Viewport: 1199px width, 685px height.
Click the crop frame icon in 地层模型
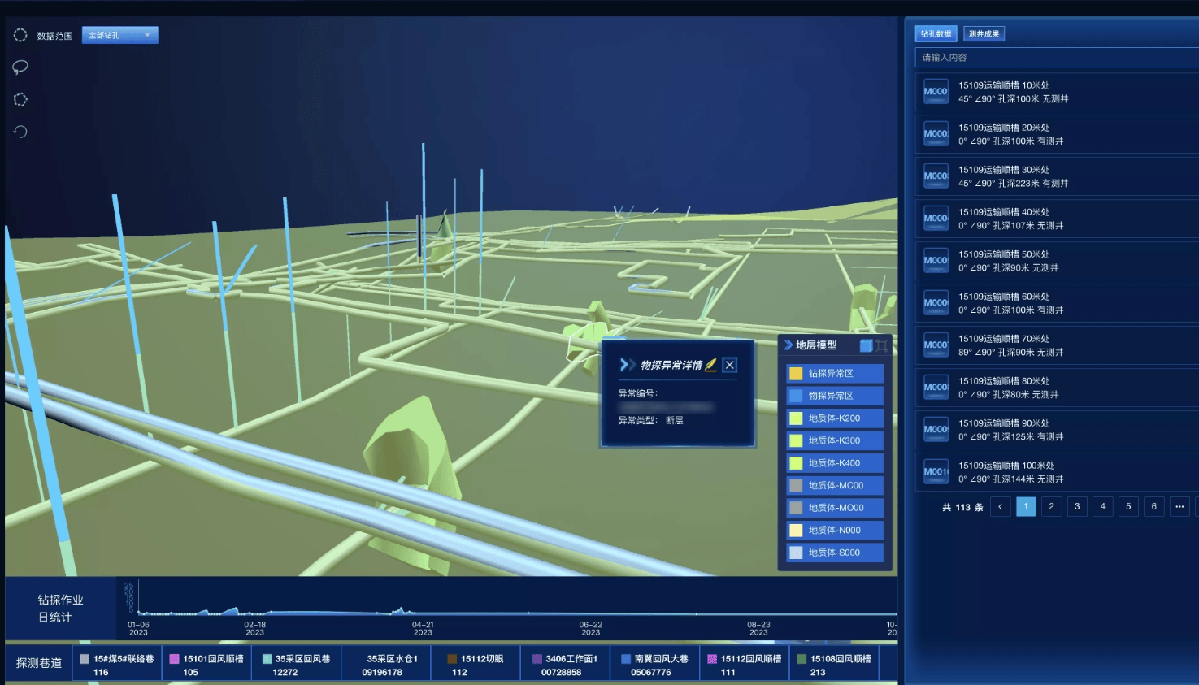(882, 345)
